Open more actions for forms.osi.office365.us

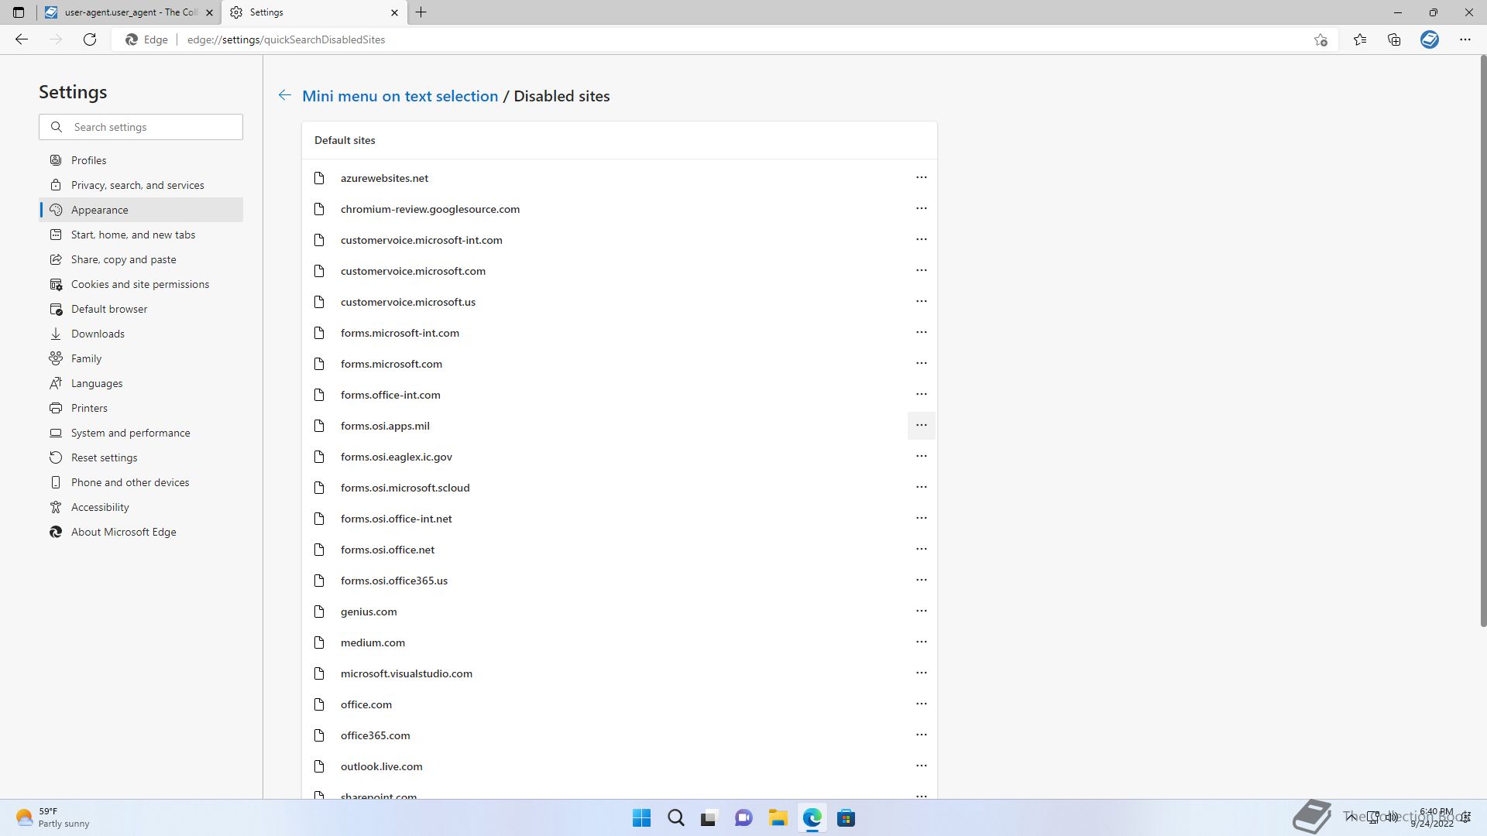click(x=921, y=580)
